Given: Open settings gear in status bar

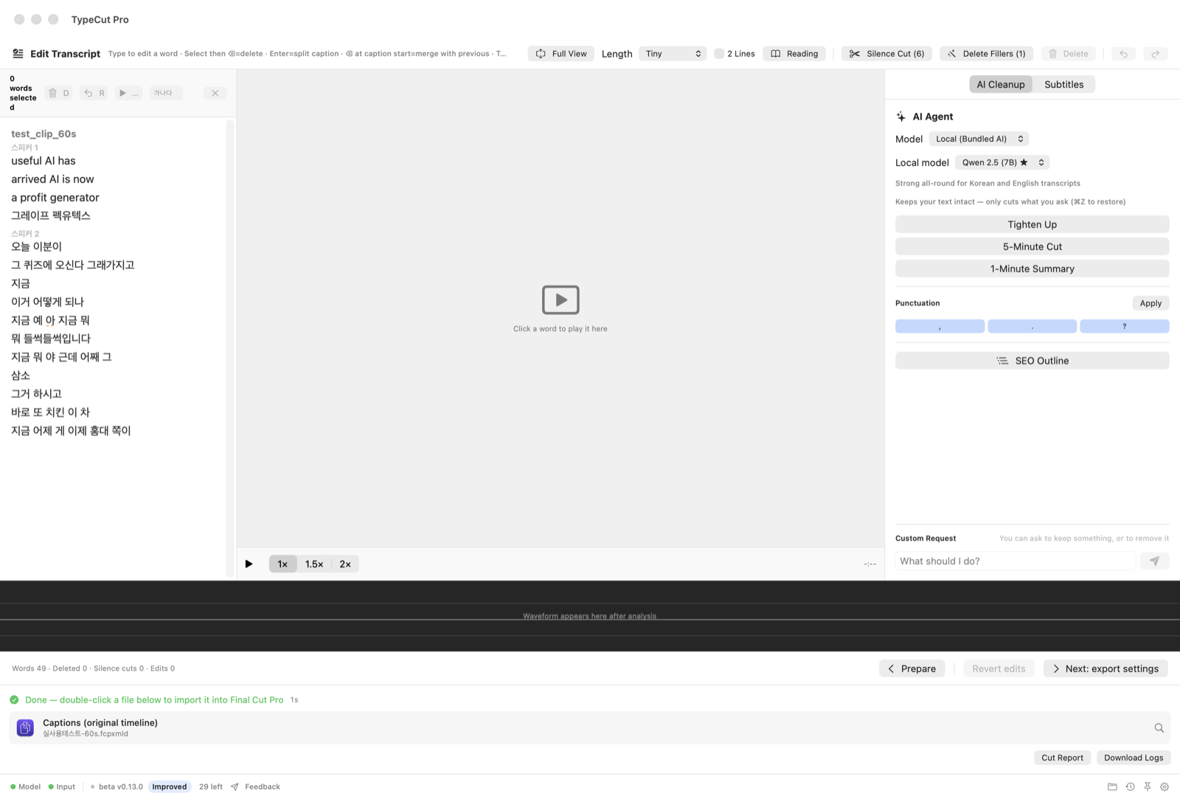Looking at the screenshot, I should [x=1165, y=787].
